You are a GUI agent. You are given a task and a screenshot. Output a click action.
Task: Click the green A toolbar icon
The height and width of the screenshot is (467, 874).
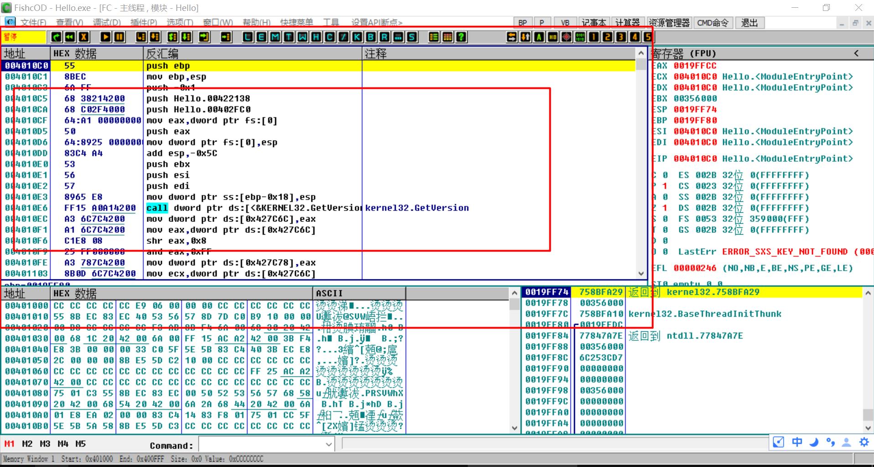click(539, 37)
